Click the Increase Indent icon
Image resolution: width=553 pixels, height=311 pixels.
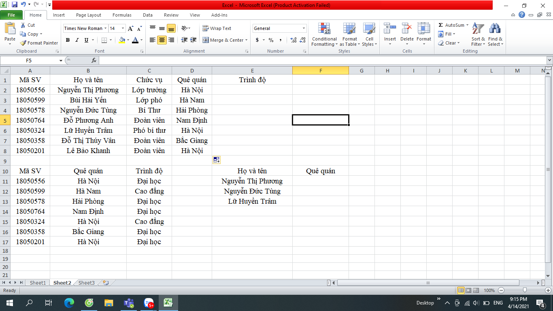(x=194, y=40)
